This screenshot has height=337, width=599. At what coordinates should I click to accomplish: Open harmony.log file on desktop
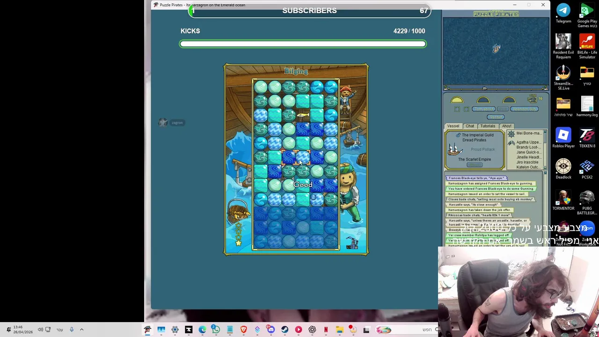coord(587,107)
